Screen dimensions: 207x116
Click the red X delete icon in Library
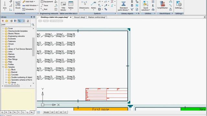(3, 21)
